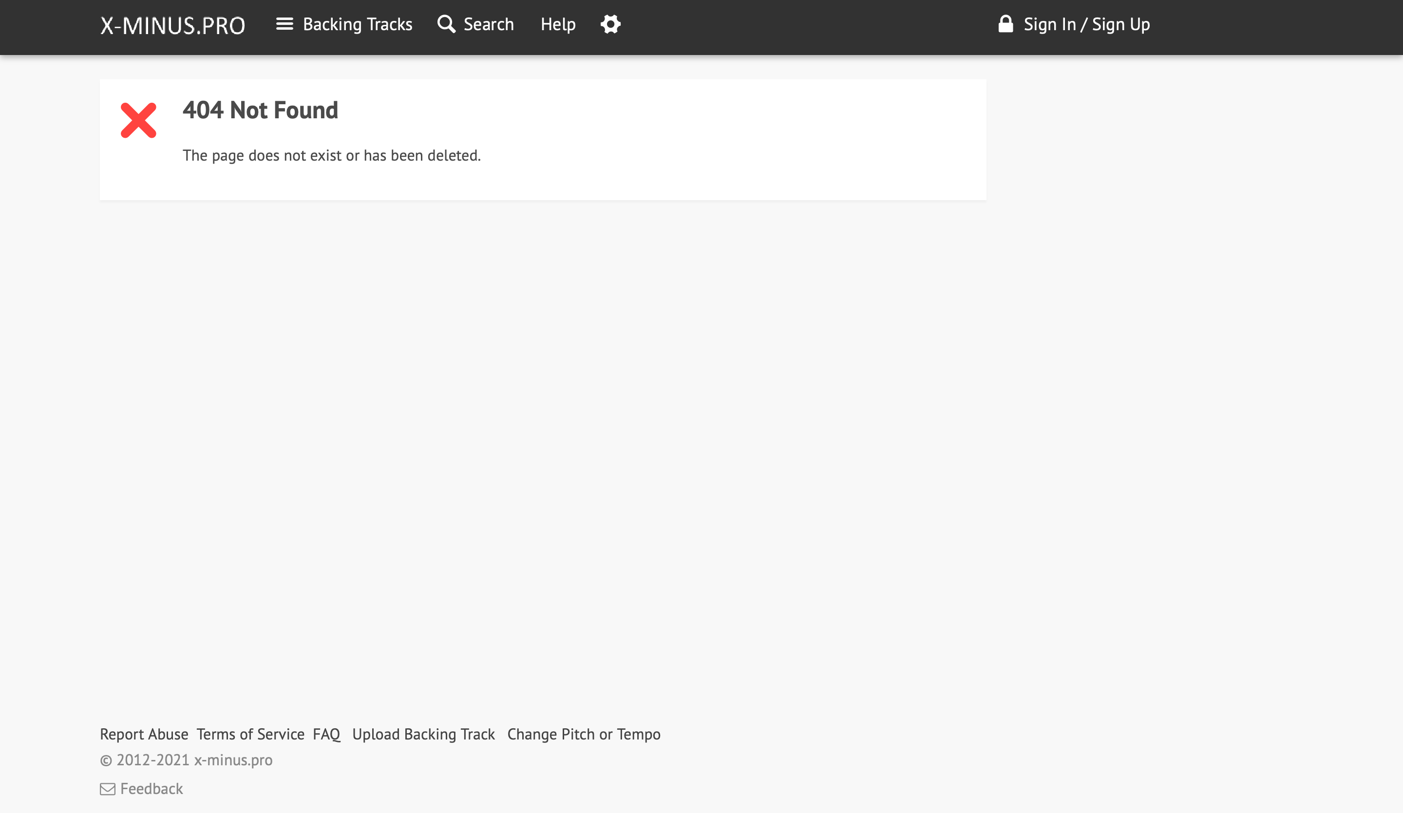Image resolution: width=1403 pixels, height=813 pixels.
Task: Go to Sign In / Sign Up
Action: 1086,24
